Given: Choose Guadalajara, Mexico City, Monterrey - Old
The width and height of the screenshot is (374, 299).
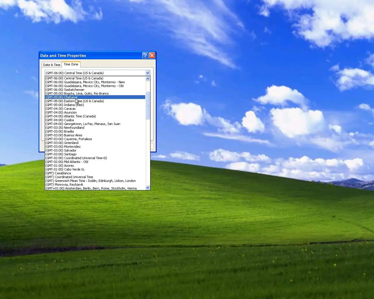Looking at the screenshot, I should coord(95,86).
